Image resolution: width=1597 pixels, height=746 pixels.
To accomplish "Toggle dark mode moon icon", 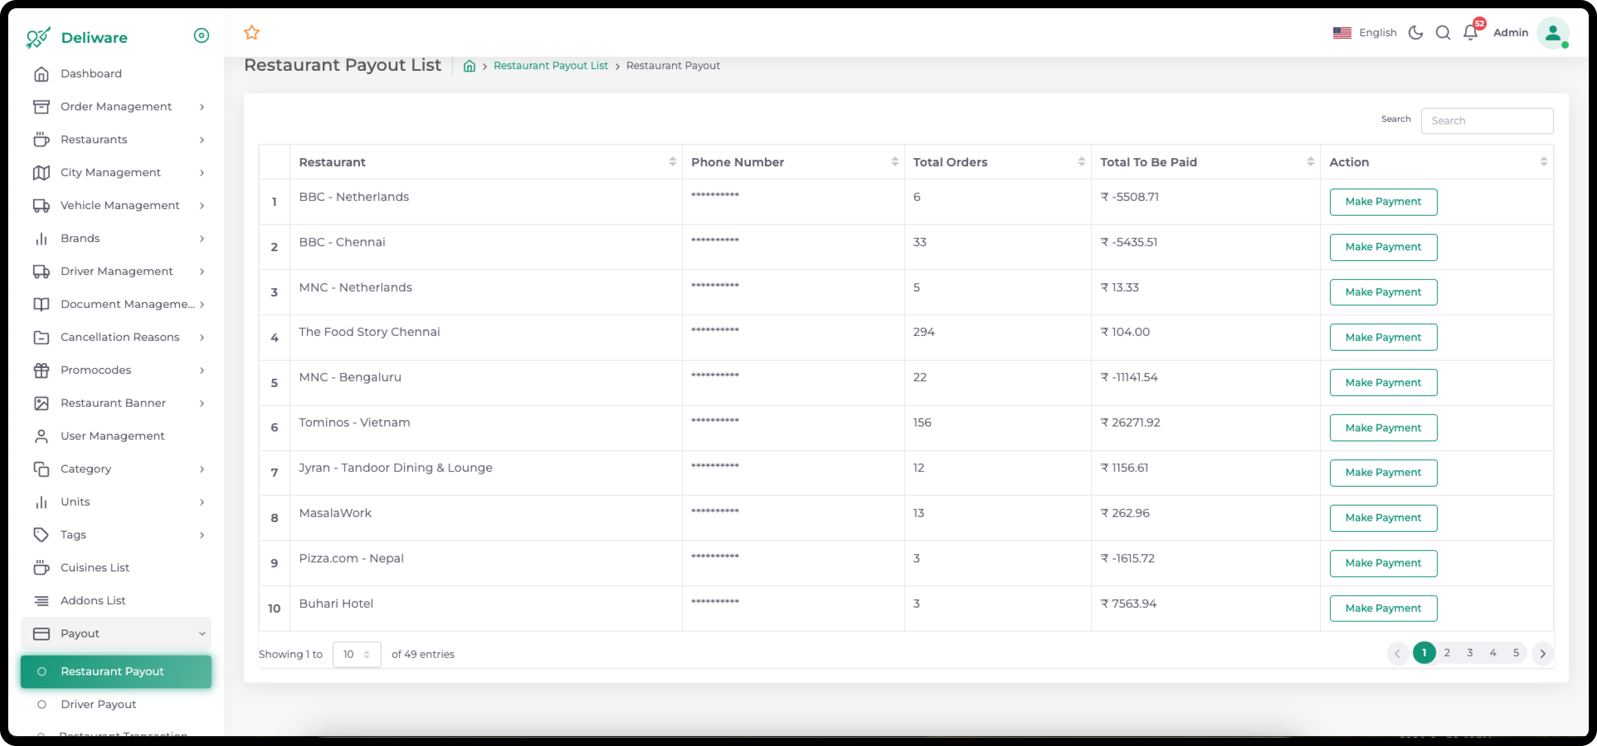I will (x=1415, y=32).
